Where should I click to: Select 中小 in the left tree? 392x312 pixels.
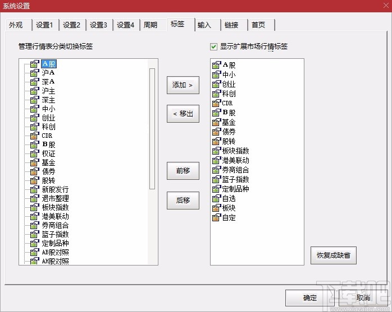click(x=48, y=109)
